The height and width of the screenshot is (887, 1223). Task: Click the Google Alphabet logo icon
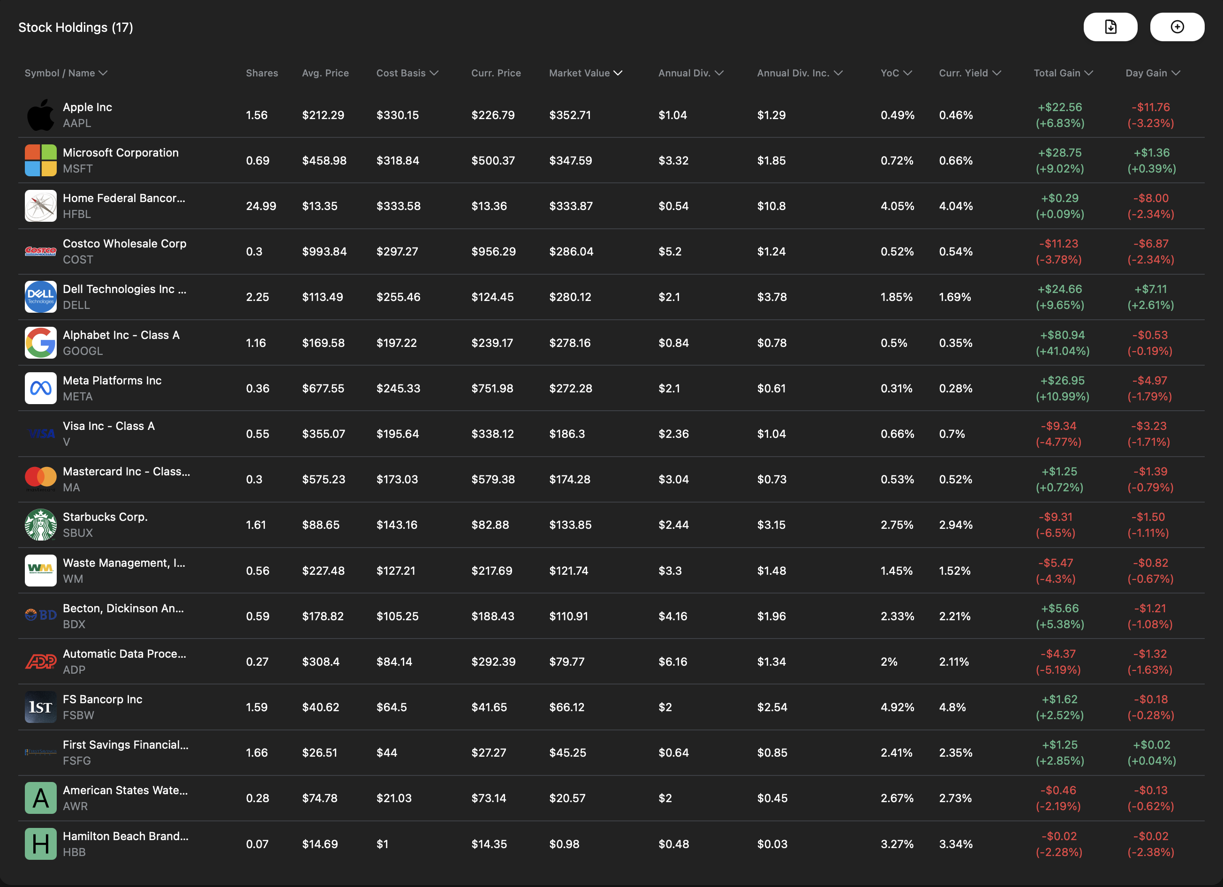40,342
